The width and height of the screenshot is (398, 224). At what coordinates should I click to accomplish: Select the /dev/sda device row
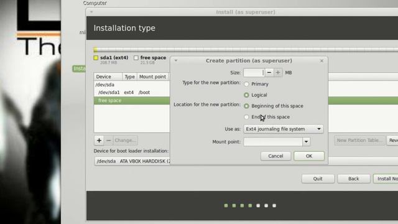click(132, 85)
